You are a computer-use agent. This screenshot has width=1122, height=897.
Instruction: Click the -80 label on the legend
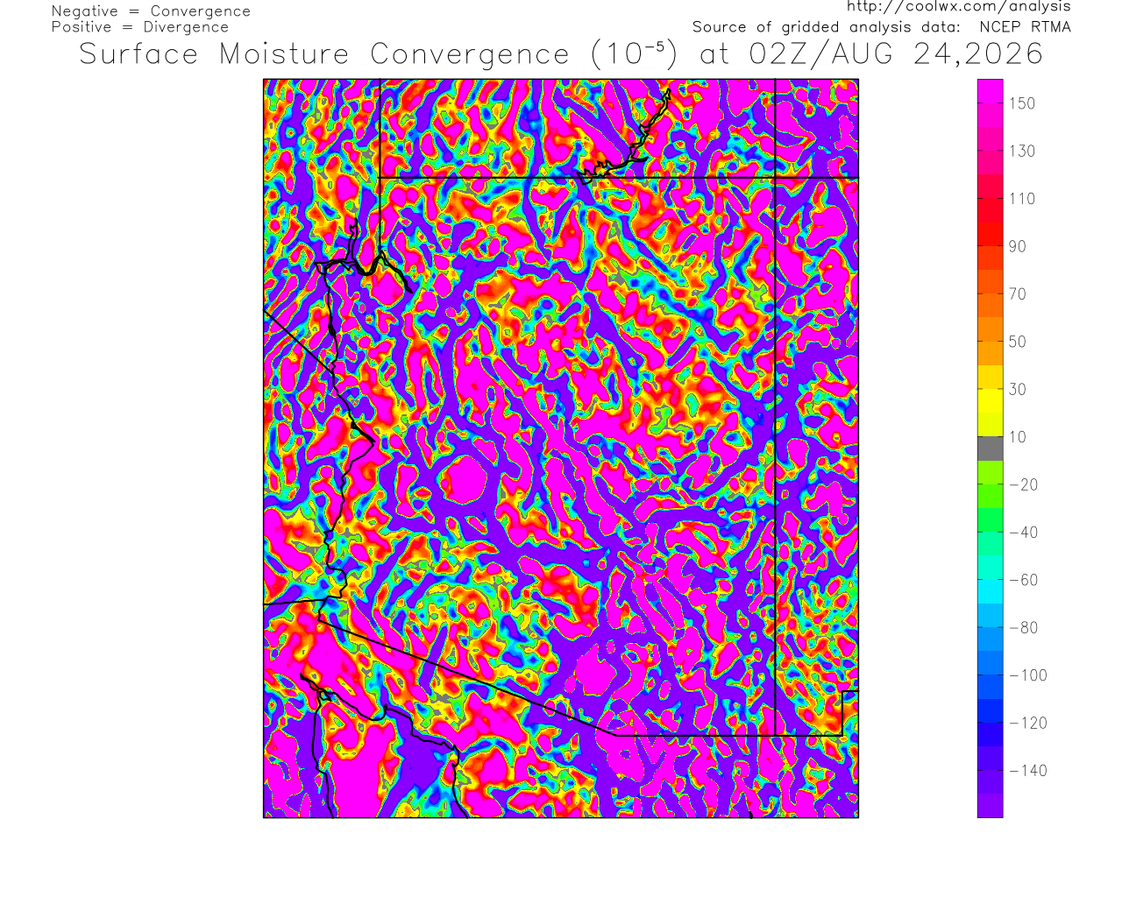pyautogui.click(x=1024, y=628)
